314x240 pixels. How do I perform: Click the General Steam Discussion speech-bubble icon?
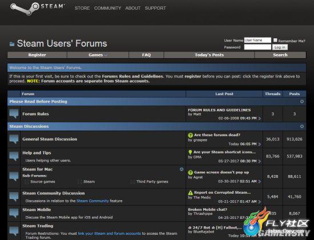point(14,139)
